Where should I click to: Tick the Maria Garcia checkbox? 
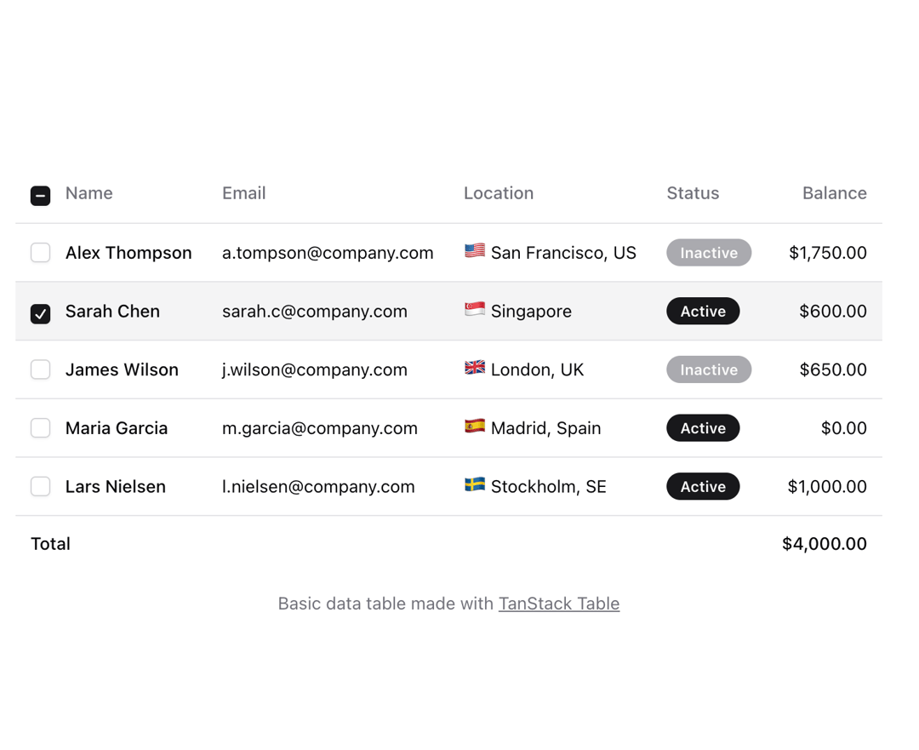41,428
